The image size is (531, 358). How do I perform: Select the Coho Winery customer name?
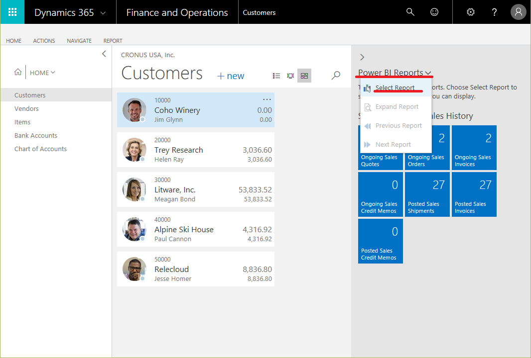(177, 110)
